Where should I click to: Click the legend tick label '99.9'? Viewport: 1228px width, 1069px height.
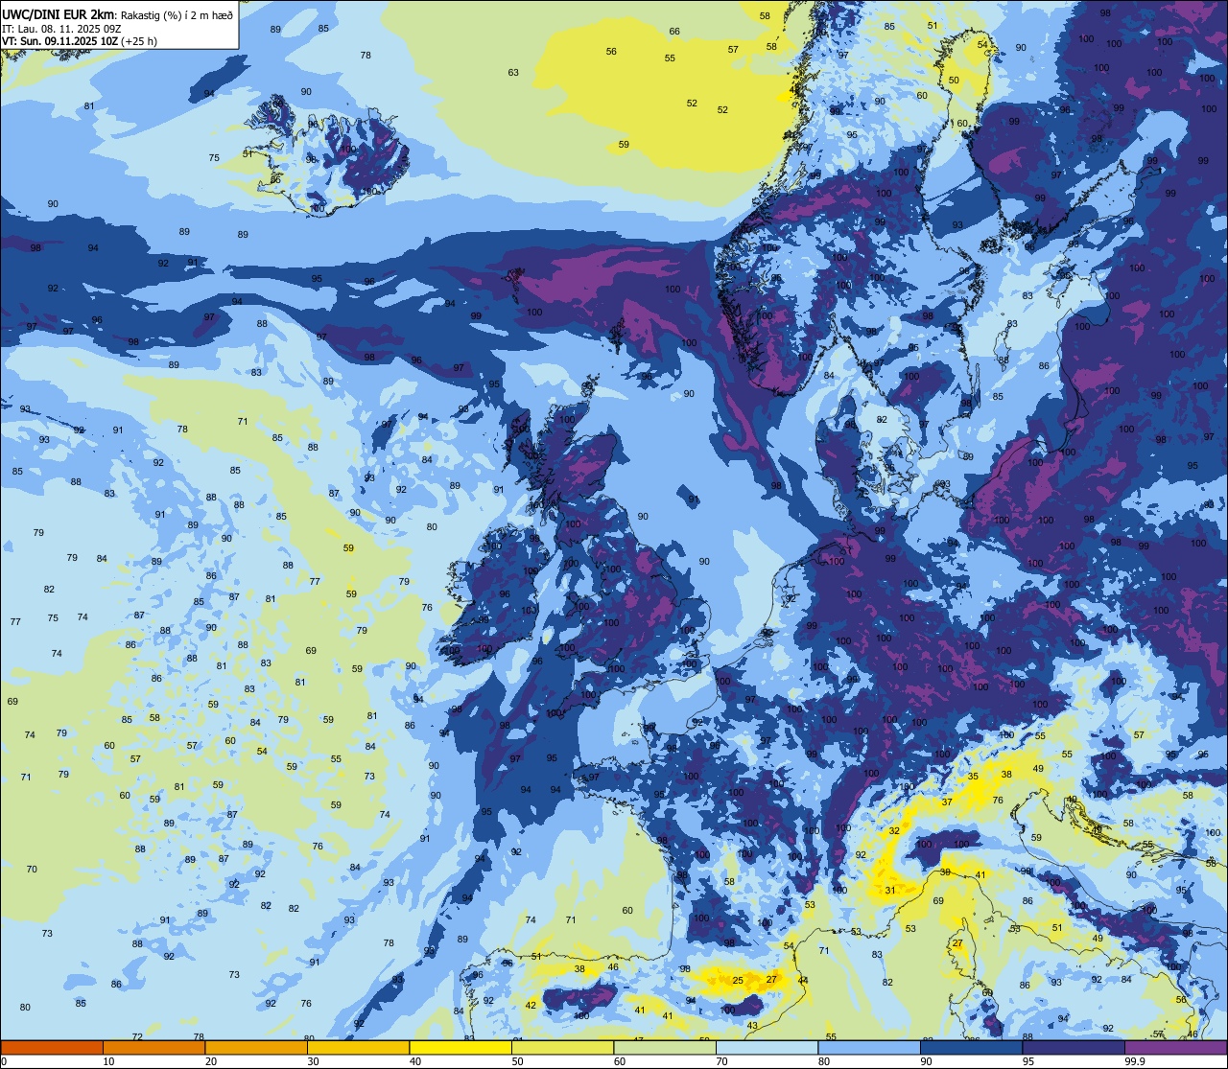[1134, 1061]
